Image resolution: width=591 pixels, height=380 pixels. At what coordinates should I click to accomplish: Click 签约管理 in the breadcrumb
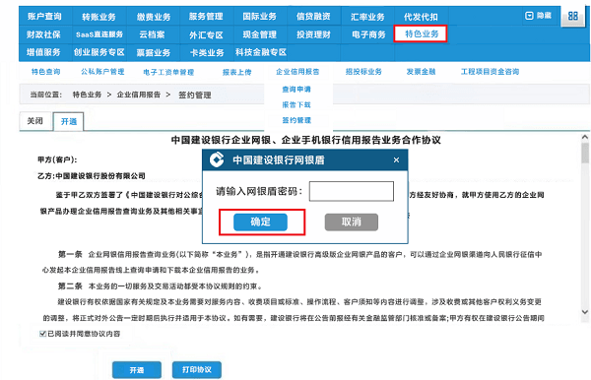coord(194,95)
